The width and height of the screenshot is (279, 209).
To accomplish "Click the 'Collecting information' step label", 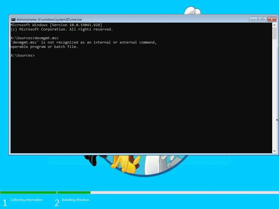I will [x=26, y=200].
